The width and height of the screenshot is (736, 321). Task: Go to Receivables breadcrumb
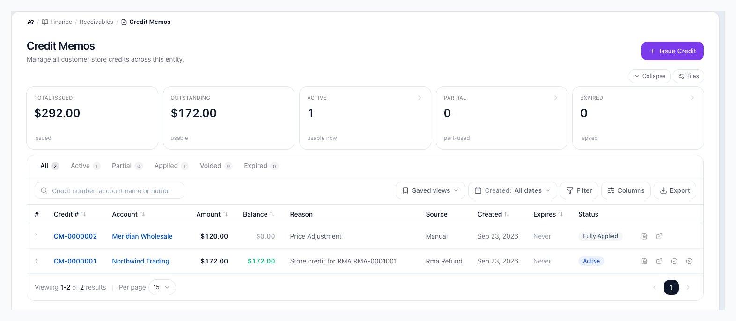(x=96, y=22)
